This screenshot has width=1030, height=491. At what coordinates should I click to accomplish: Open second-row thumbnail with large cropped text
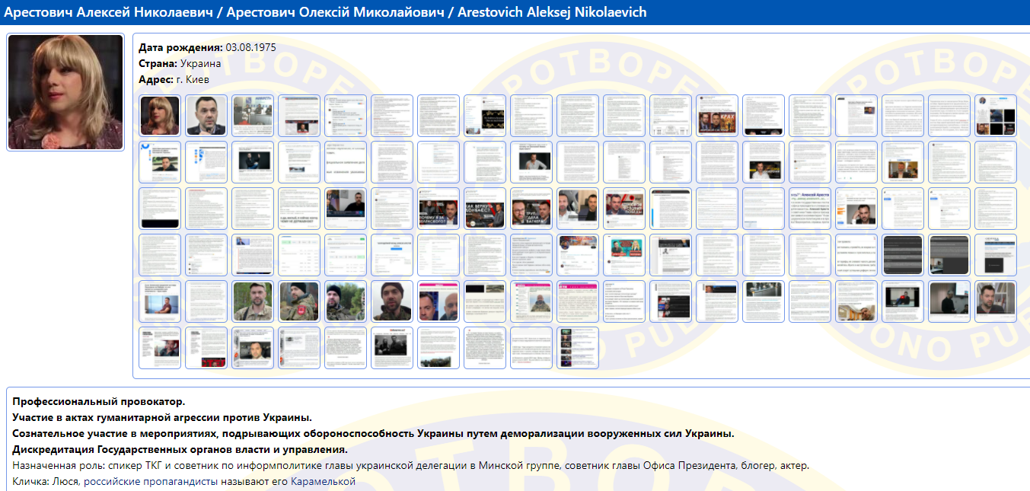(346, 162)
